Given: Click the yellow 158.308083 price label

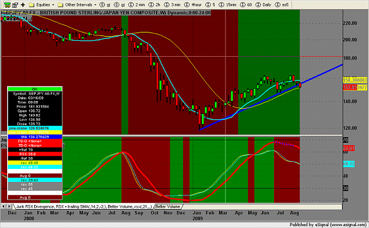Looking at the screenshot, I should [x=355, y=80].
